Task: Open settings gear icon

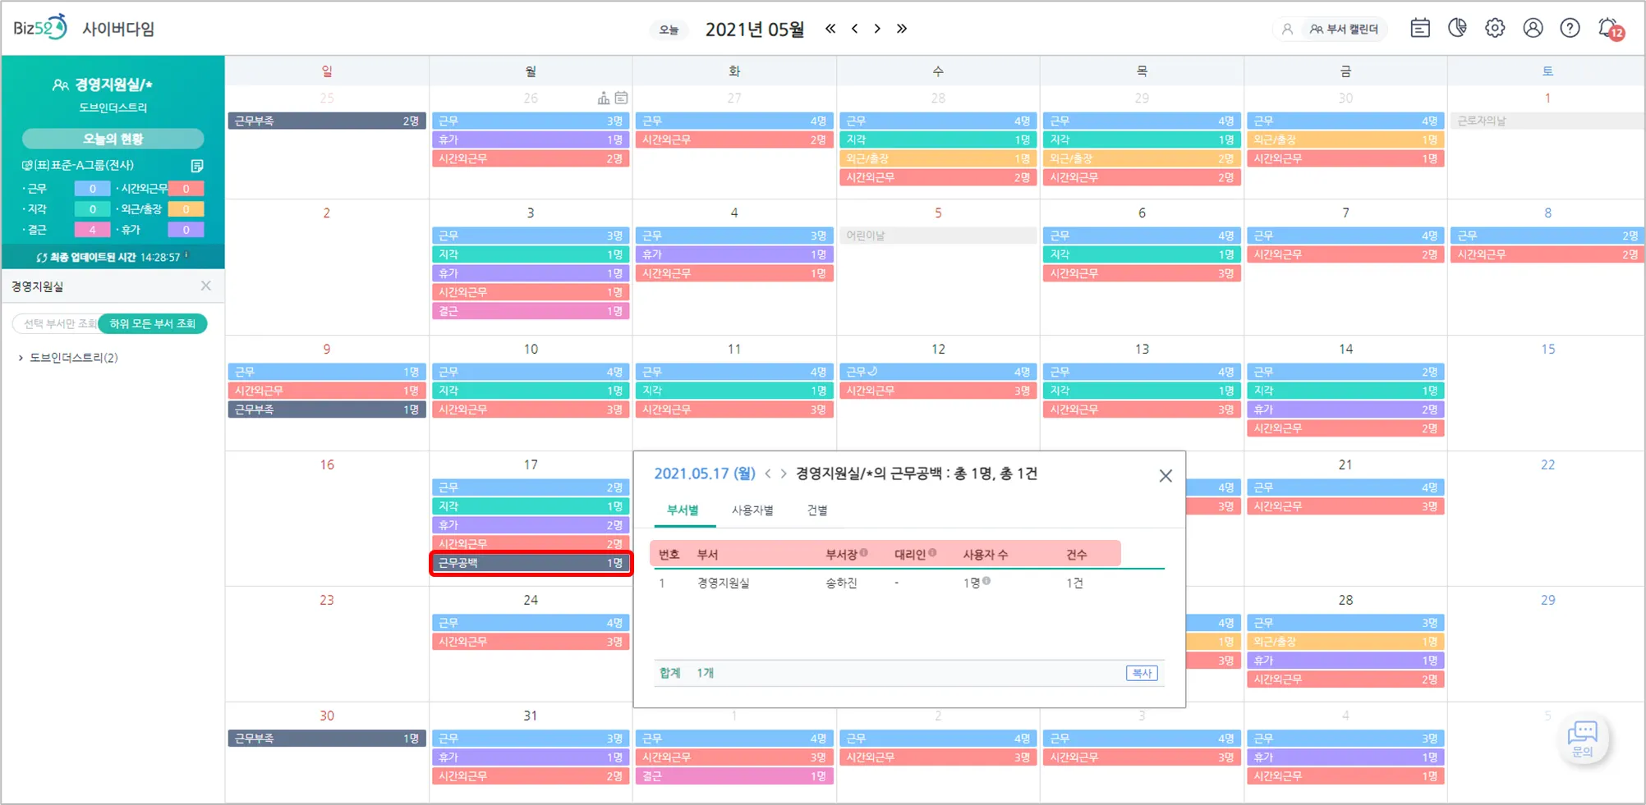Action: pyautogui.click(x=1495, y=28)
